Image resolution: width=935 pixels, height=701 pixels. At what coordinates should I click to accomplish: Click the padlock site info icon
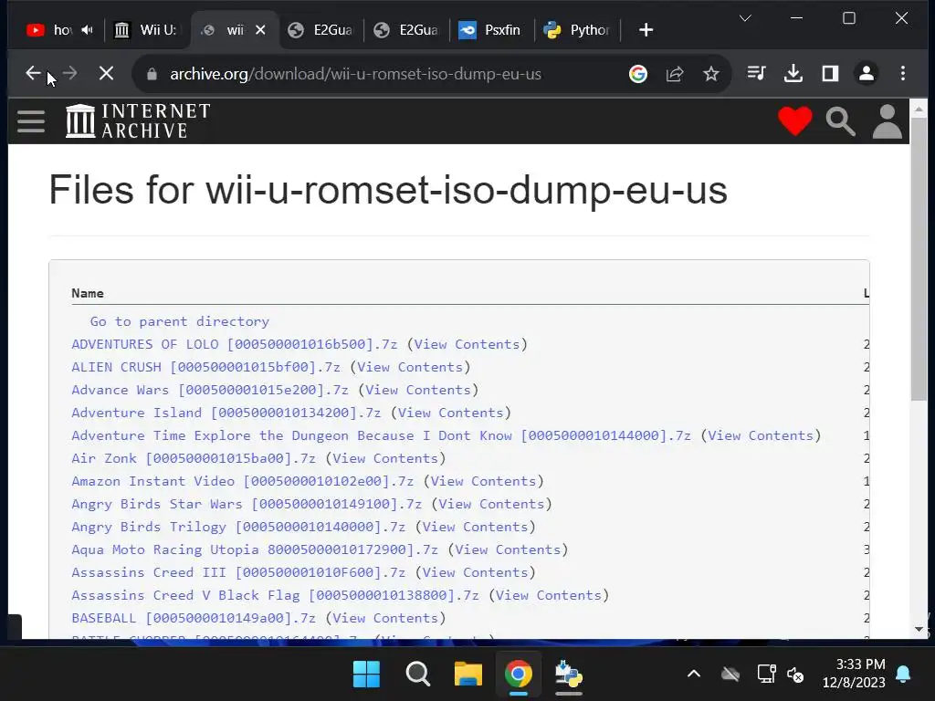152,74
